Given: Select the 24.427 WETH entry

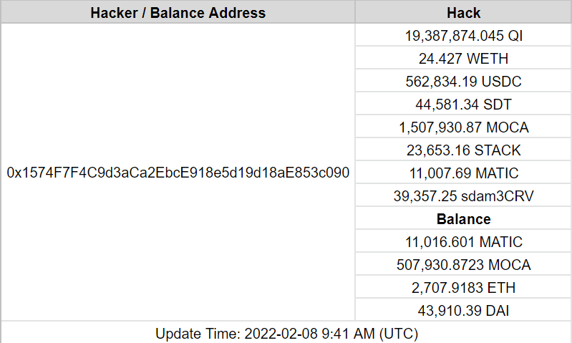Looking at the screenshot, I should coord(463,58).
